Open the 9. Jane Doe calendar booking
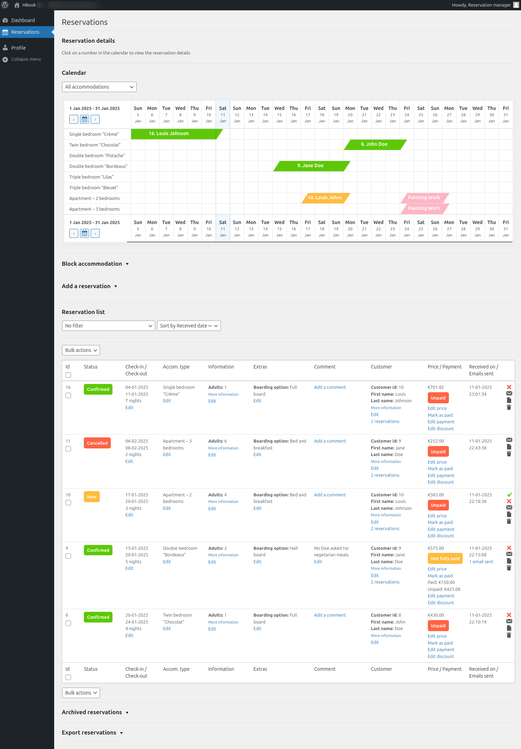The image size is (521, 749). [x=311, y=166]
